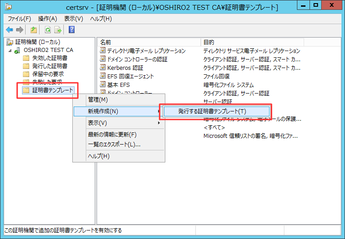Click the Kerberos 認証 template icon
The image size is (345, 239).
[102, 68]
